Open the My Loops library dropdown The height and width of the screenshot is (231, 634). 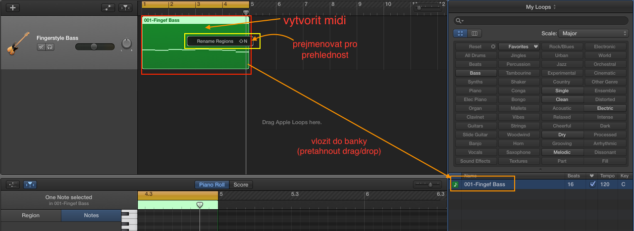(x=541, y=7)
